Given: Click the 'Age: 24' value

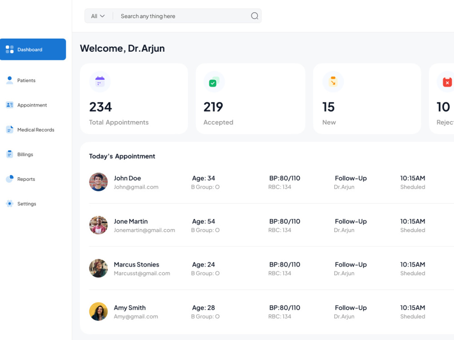Looking at the screenshot, I should click(x=203, y=264).
